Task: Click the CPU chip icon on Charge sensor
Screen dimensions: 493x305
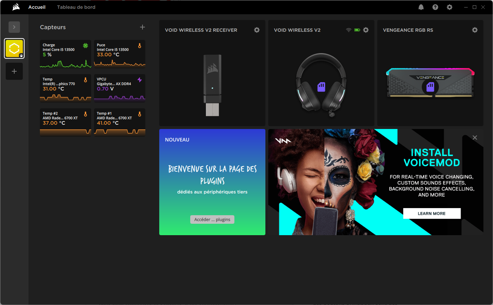Action: point(85,46)
